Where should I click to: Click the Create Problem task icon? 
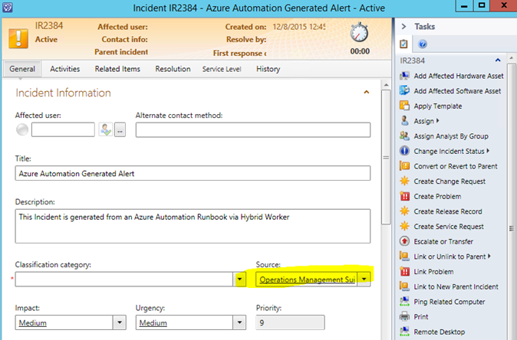pos(405,197)
